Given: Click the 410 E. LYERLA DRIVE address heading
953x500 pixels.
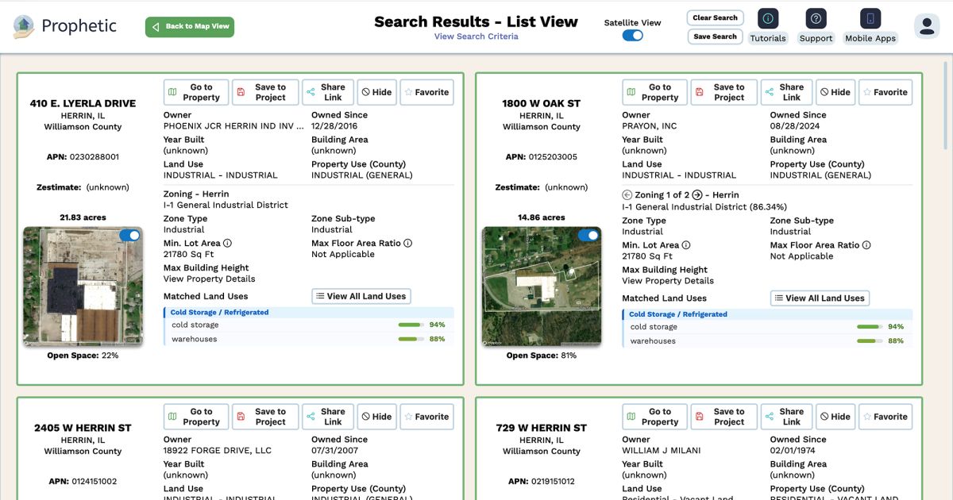Looking at the screenshot, I should pyautogui.click(x=83, y=103).
